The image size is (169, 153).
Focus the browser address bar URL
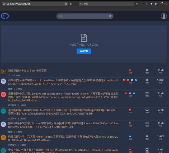click(x=35, y=4)
